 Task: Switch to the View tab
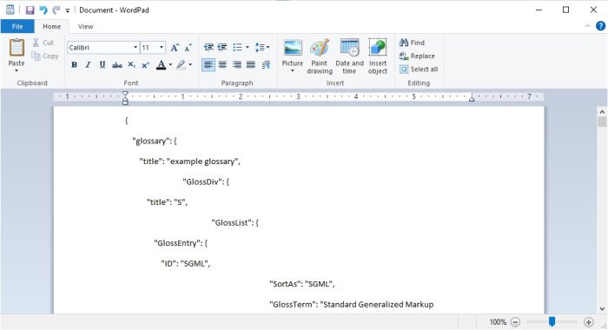(x=85, y=26)
